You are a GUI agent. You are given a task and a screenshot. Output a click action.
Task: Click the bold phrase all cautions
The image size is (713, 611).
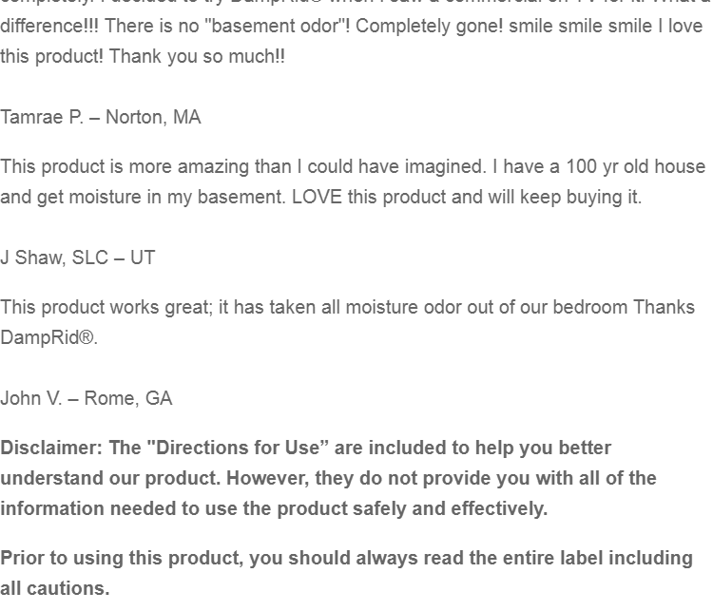point(54,588)
